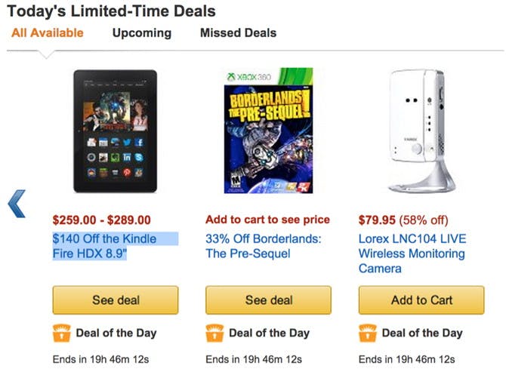Click the Kindle Fire tablet image
The width and height of the screenshot is (506, 375).
(115, 131)
